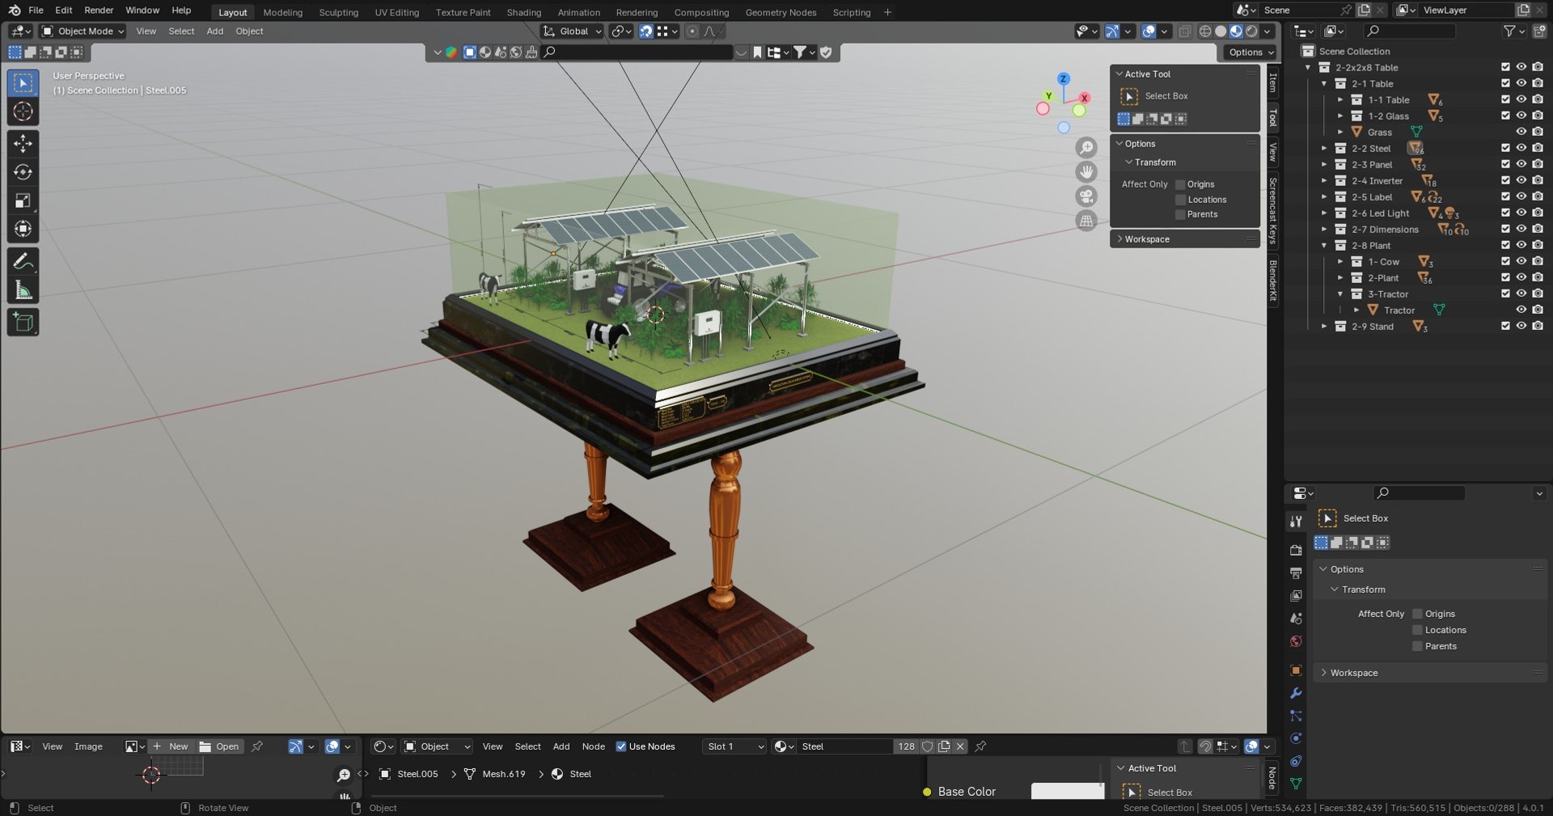This screenshot has width=1553, height=816.
Task: Activate the Scale tool
Action: 23,201
